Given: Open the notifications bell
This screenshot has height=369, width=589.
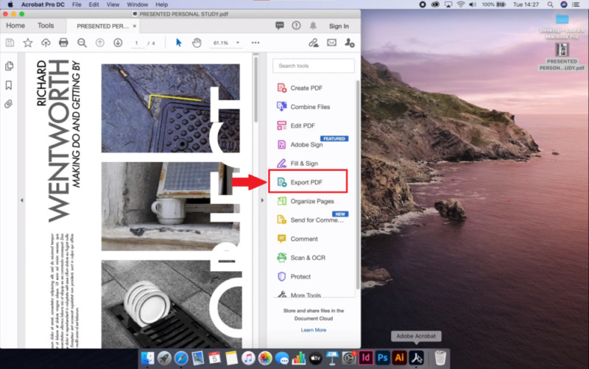Looking at the screenshot, I should 312,26.
